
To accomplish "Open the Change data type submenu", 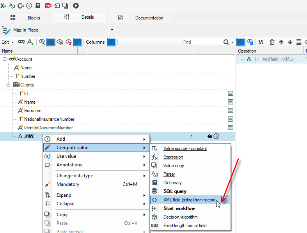I will 96,176.
